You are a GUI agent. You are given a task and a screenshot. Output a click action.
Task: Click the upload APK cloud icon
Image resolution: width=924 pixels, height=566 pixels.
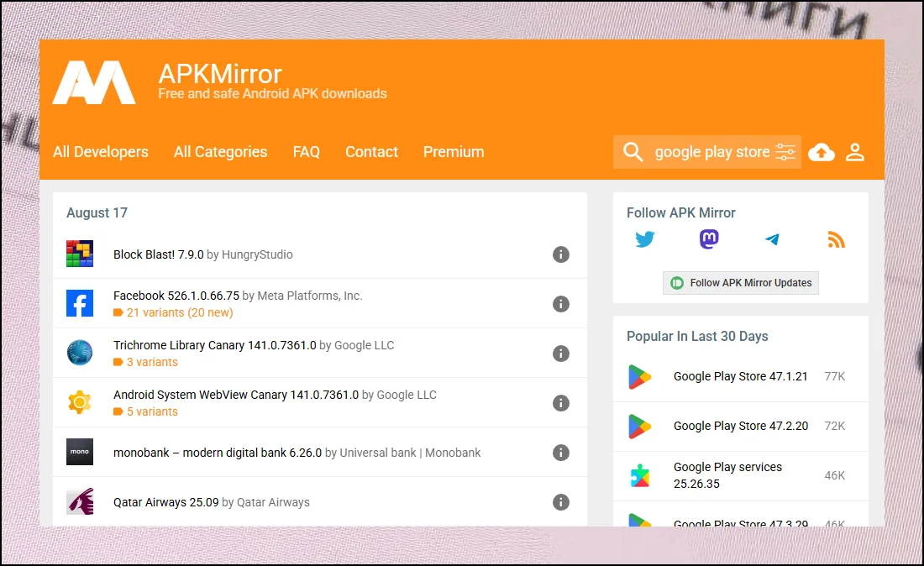pos(821,152)
